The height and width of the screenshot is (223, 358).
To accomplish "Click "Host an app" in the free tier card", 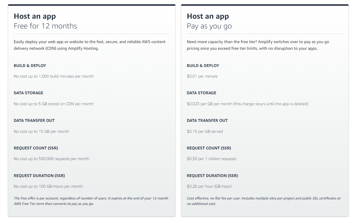I will tap(35, 16).
